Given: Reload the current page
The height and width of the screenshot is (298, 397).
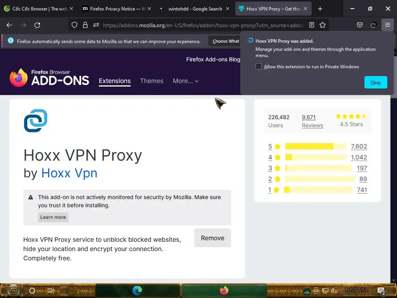Looking at the screenshot, I should pyautogui.click(x=37, y=25).
